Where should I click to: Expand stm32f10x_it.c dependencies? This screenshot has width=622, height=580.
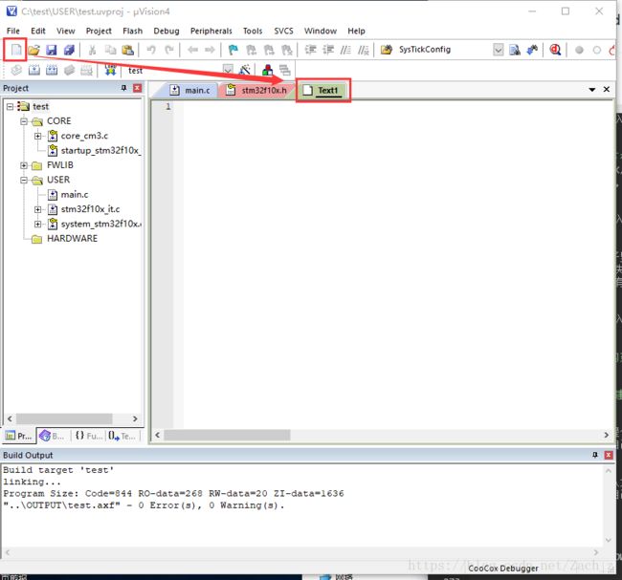pyautogui.click(x=37, y=209)
